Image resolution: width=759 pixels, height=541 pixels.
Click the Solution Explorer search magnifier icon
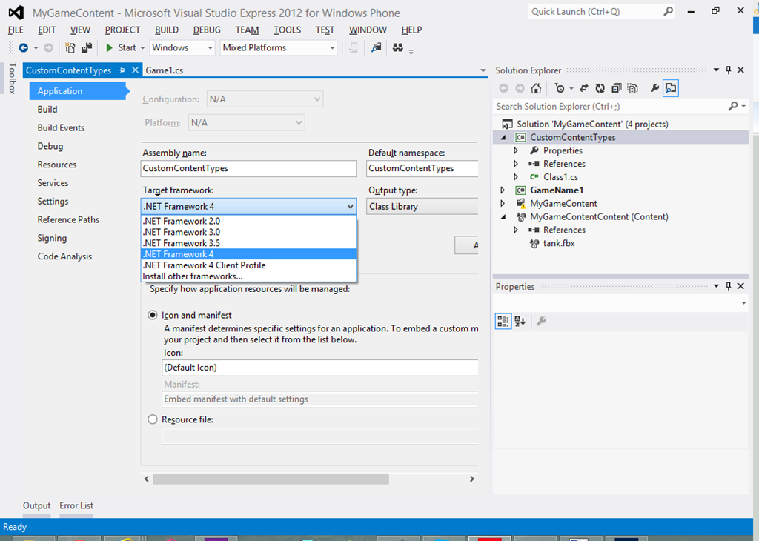(x=733, y=106)
